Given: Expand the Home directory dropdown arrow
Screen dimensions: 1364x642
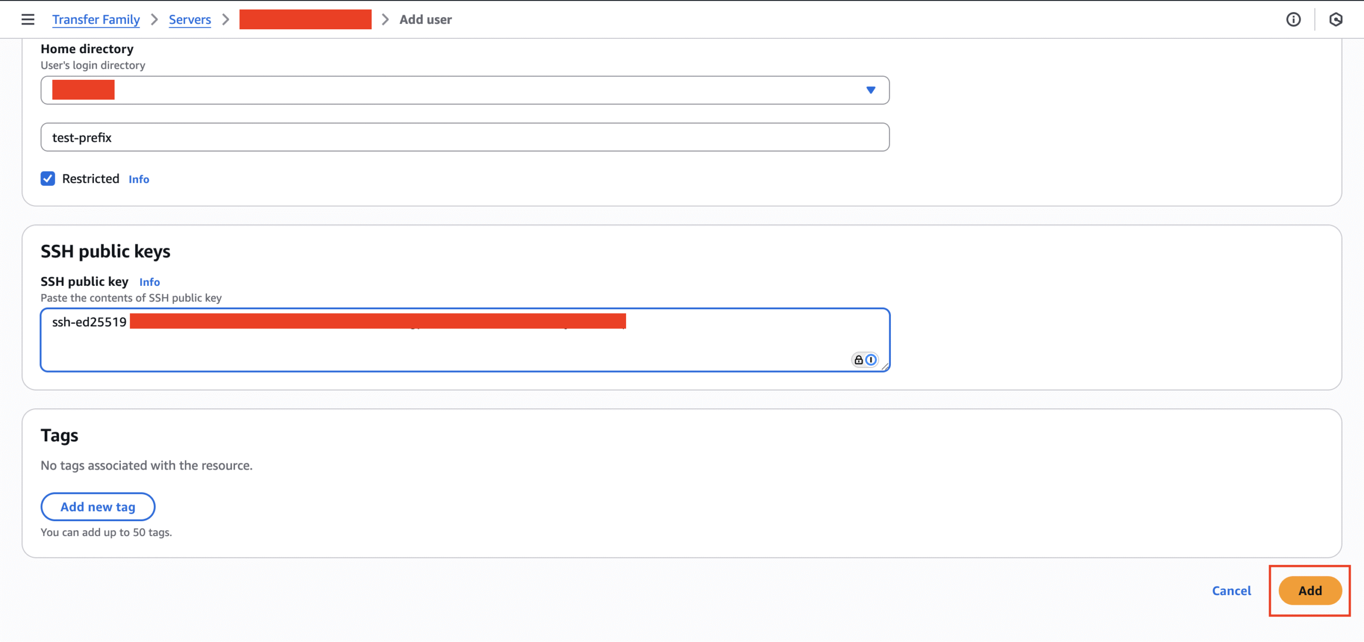Looking at the screenshot, I should pyautogui.click(x=871, y=90).
